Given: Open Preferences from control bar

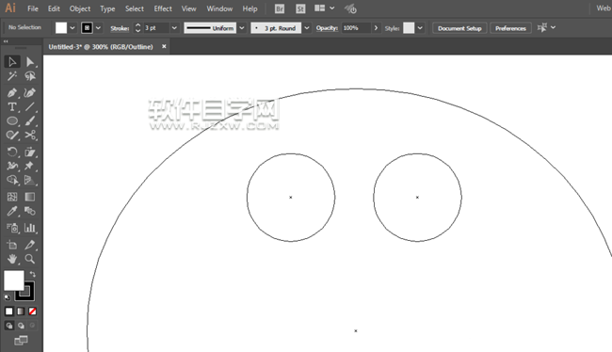Looking at the screenshot, I should [510, 28].
